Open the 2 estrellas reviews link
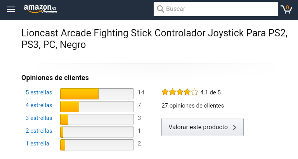This screenshot has height=159, width=298. [39, 131]
